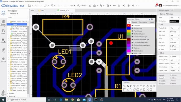Image resolution: width=181 pixels, height=102 pixels.
Task: Open the History toolbar icon
Action: pyautogui.click(x=128, y=6)
